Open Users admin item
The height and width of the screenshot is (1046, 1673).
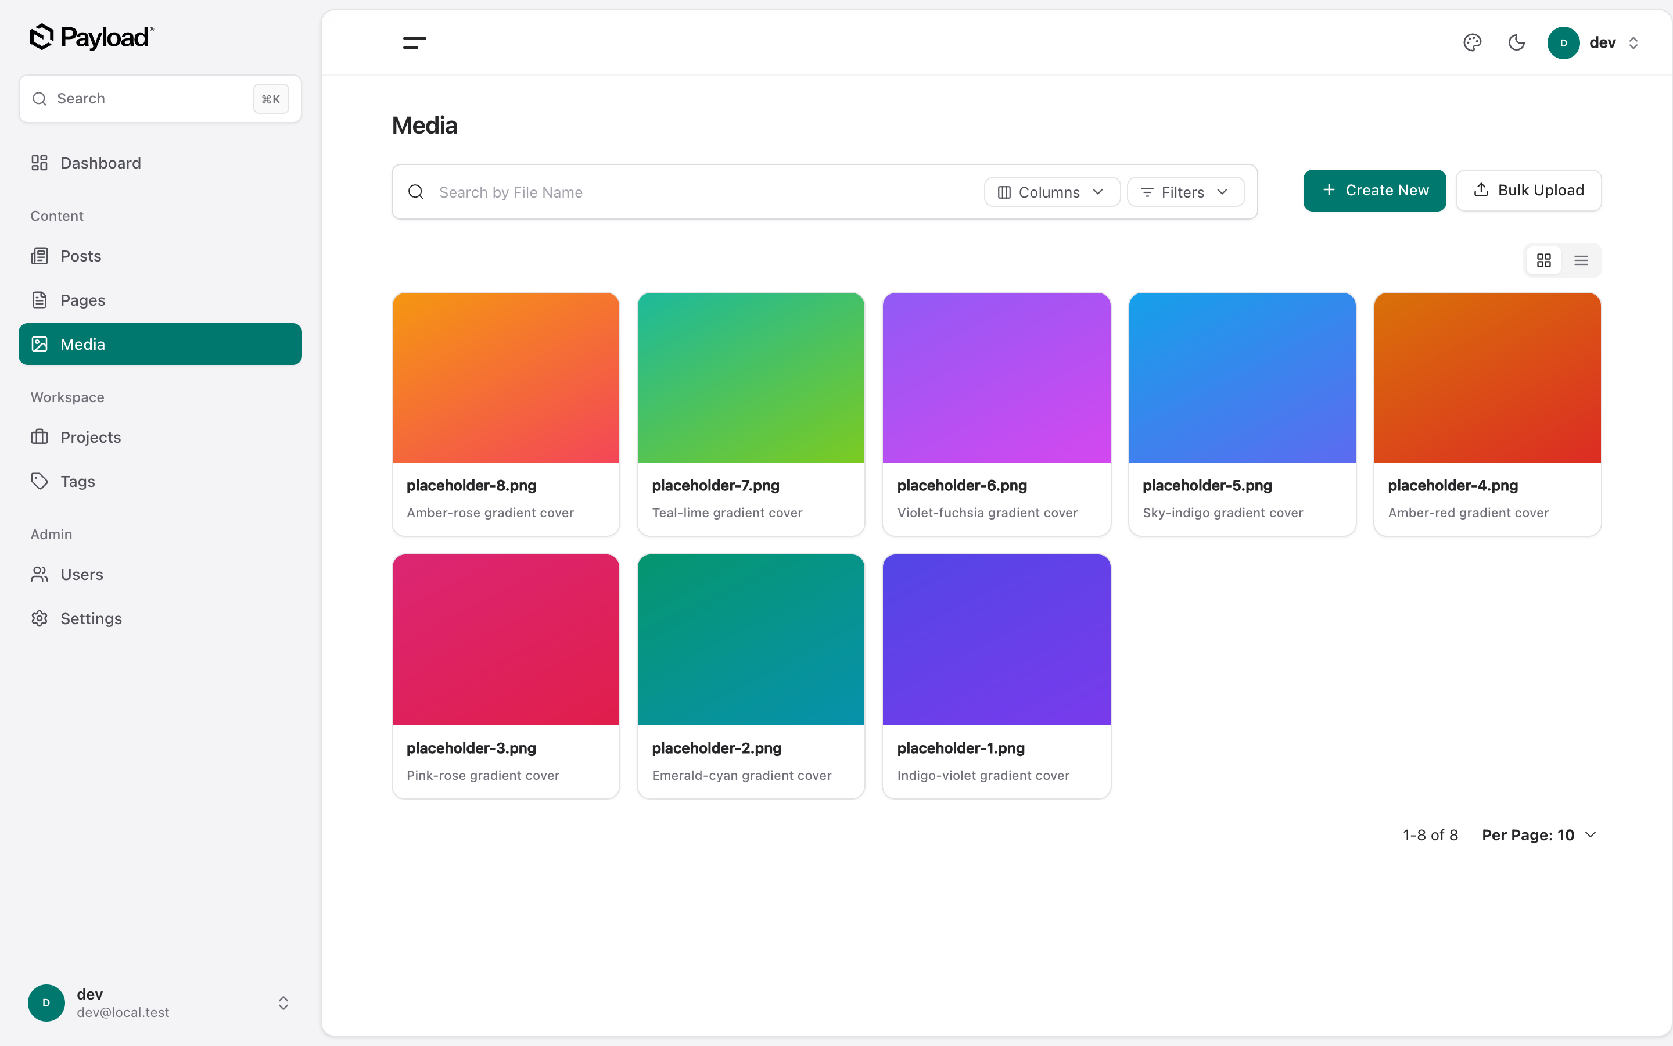point(160,574)
